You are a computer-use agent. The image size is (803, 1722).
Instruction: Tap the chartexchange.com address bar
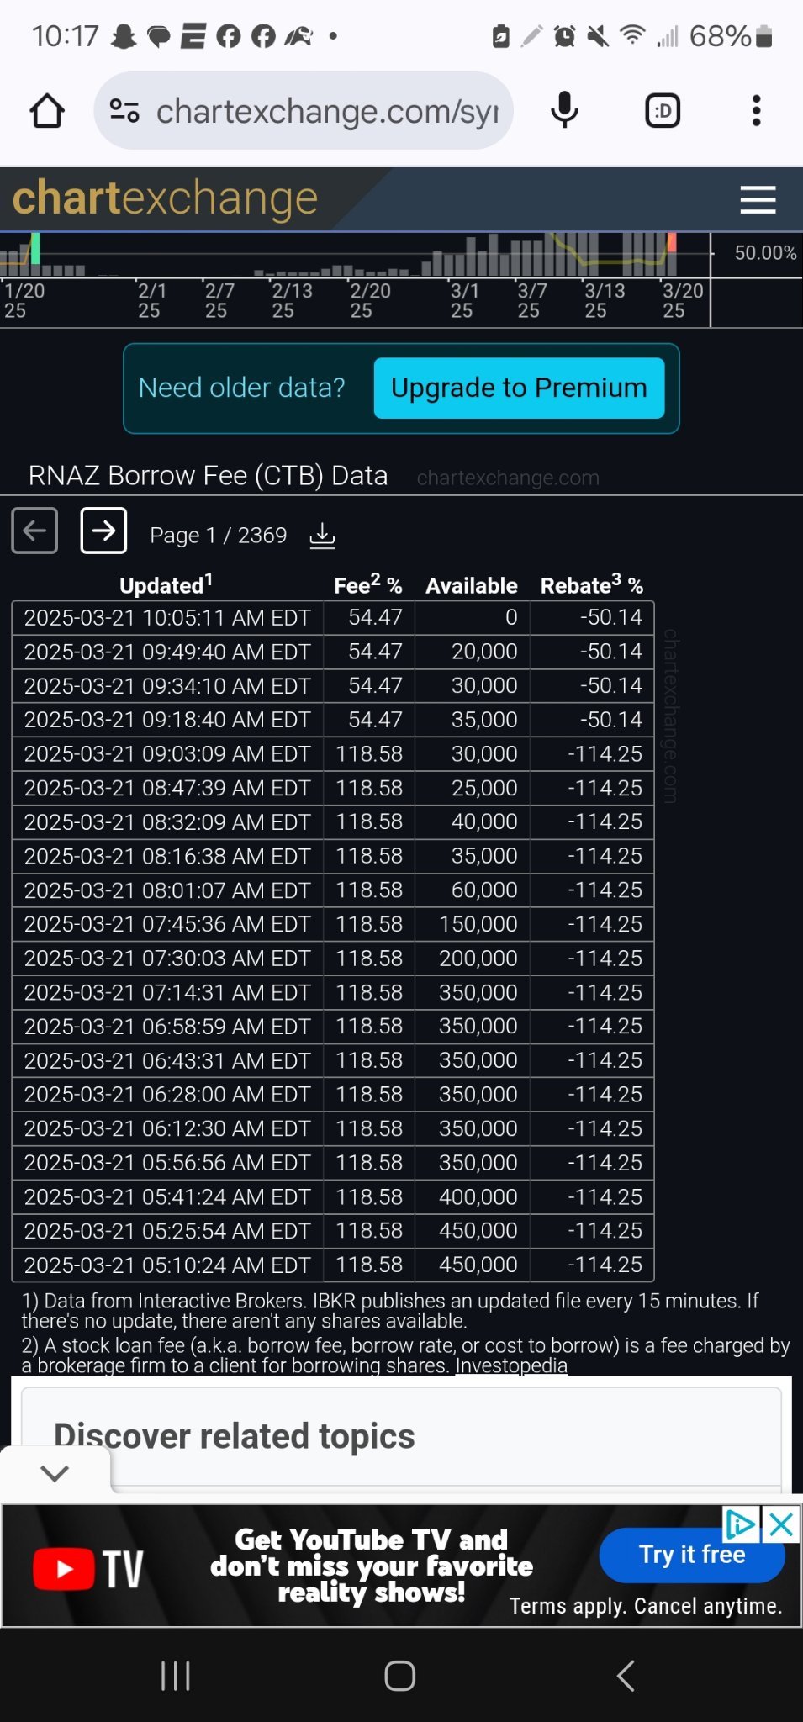pyautogui.click(x=304, y=111)
